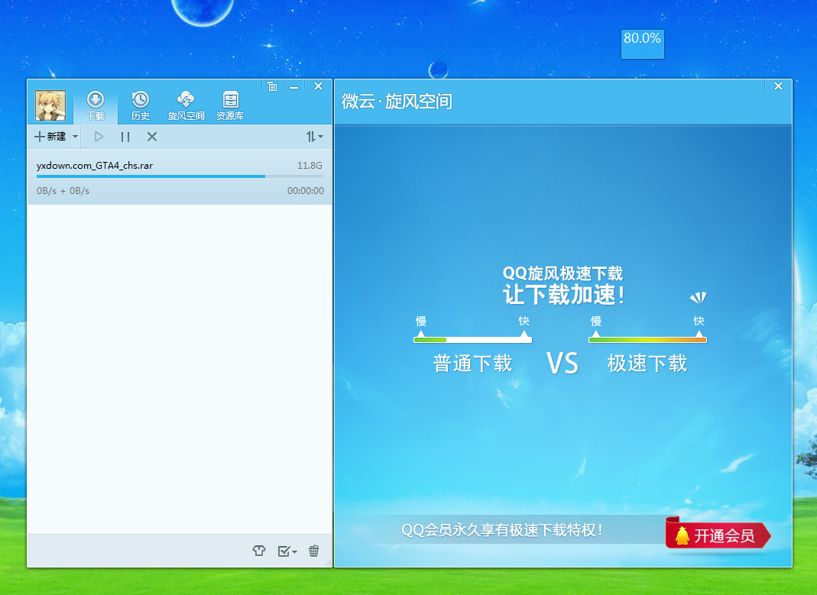817x595 pixels.
Task: Click the 80.0% floating desktop widget
Action: click(643, 44)
